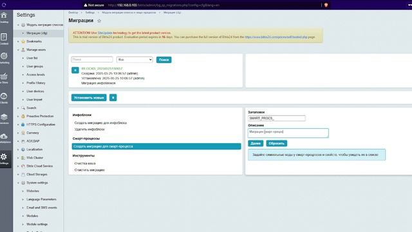This screenshot has height=232, width=412.
Task: Add Миграции page to favorites star
Action: click(99, 21)
